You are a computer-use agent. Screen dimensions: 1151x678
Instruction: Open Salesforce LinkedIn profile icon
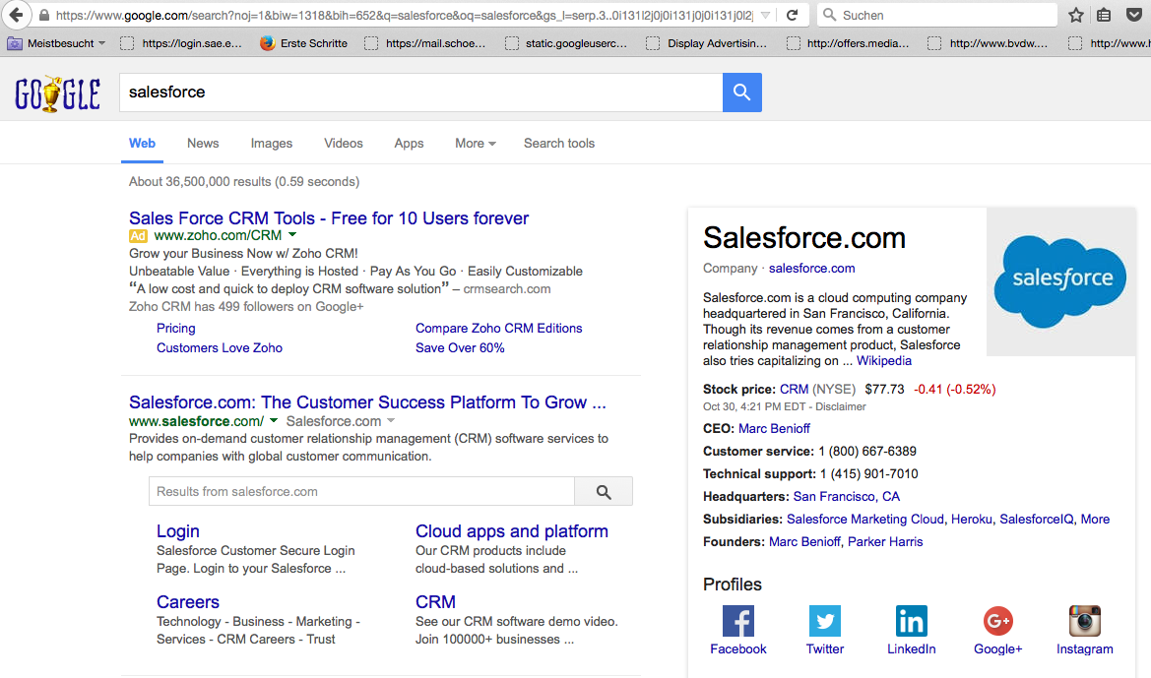(x=911, y=621)
